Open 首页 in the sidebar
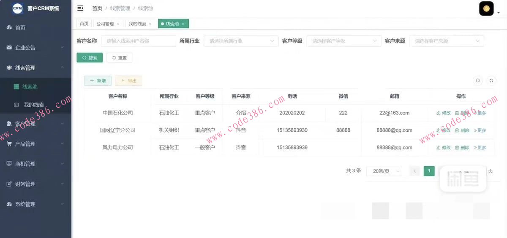Image resolution: width=507 pixels, height=238 pixels. click(35, 27)
